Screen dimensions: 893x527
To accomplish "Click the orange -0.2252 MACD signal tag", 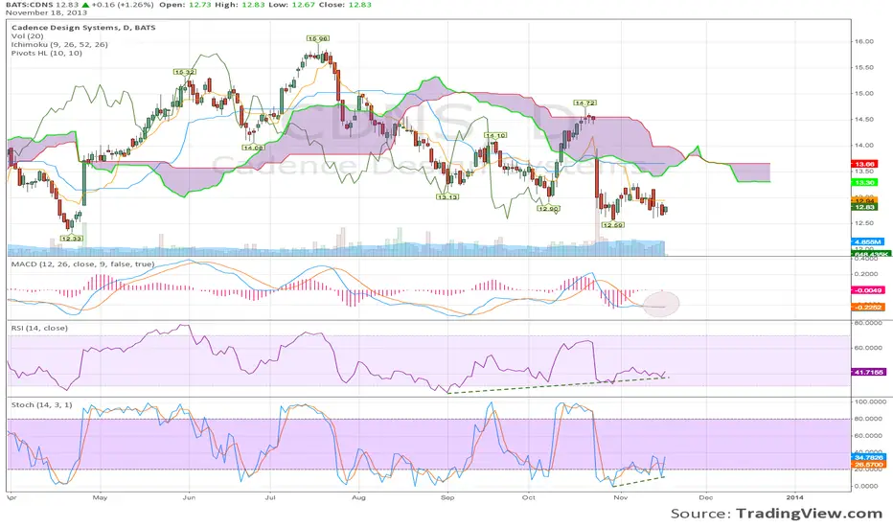I will pos(868,308).
